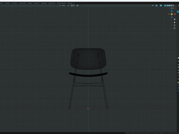Switch to the Animation workspace tab

37,3
